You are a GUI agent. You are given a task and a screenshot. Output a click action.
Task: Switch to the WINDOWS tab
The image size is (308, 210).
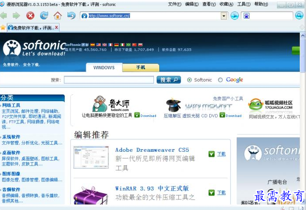(104, 67)
